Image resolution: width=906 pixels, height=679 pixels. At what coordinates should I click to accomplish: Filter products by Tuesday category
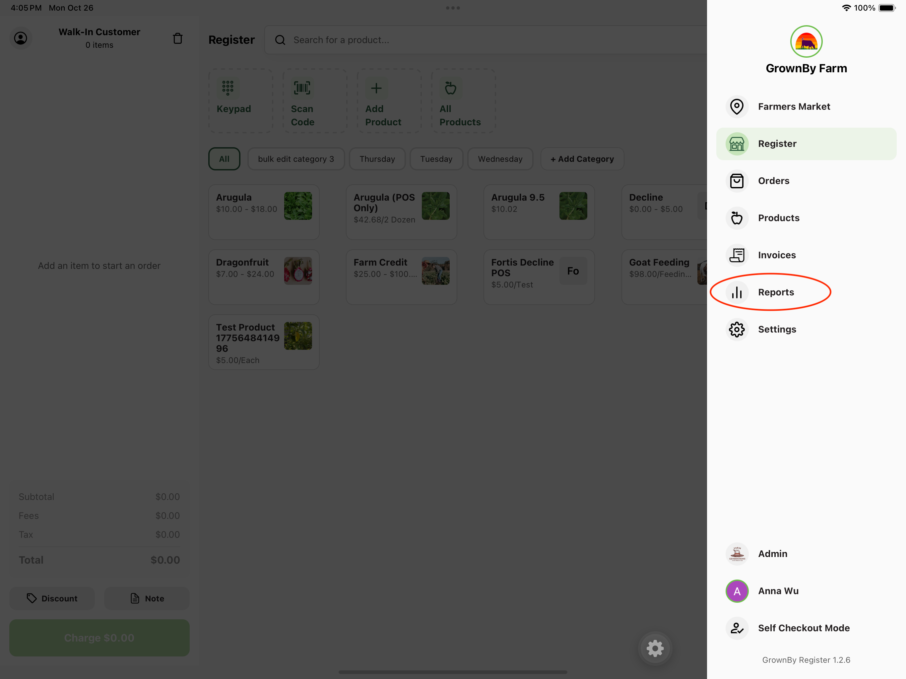(436, 159)
